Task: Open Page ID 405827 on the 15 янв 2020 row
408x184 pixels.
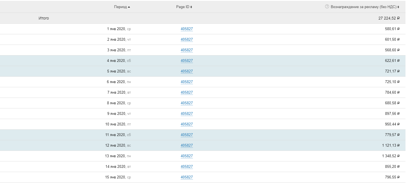Action: pyautogui.click(x=187, y=177)
